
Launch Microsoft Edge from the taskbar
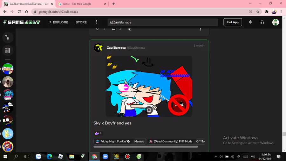50,157
